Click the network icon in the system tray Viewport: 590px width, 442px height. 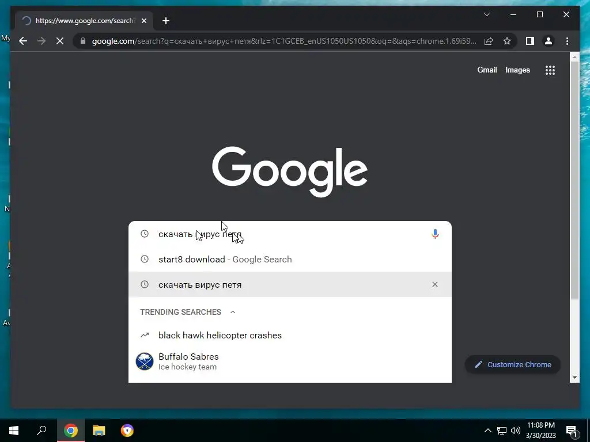click(x=502, y=430)
